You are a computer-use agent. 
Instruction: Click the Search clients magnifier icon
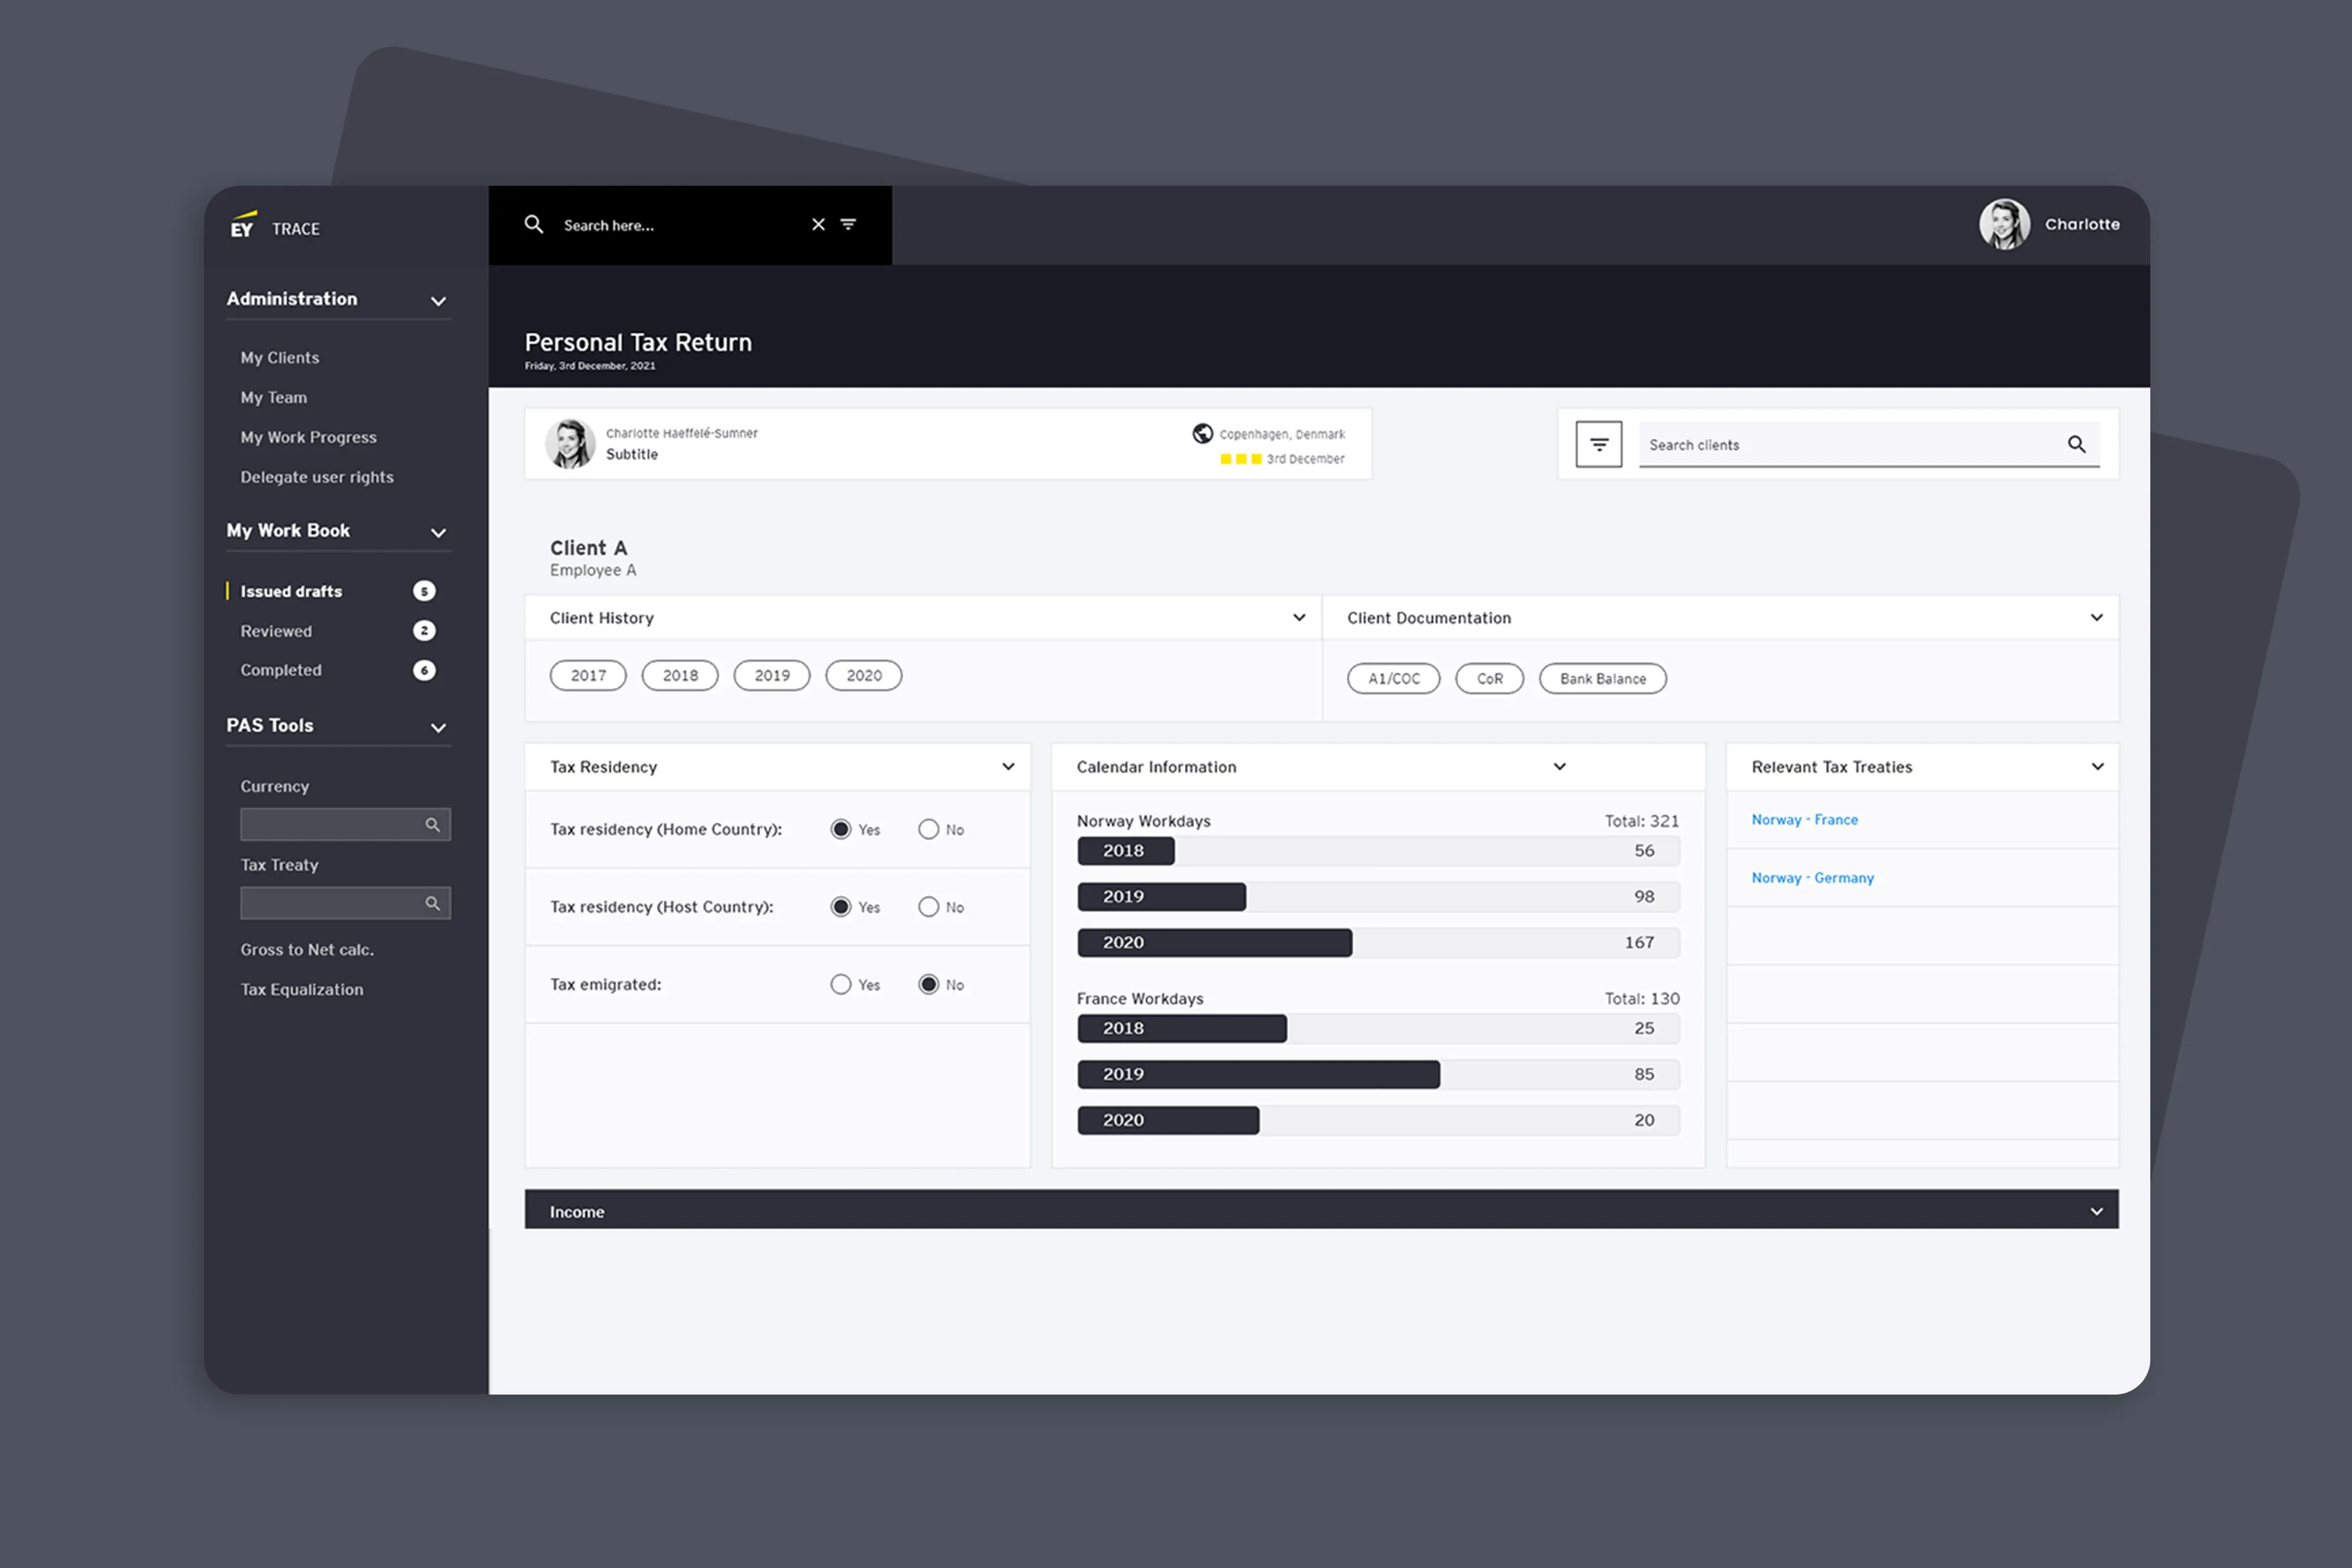pos(2076,444)
